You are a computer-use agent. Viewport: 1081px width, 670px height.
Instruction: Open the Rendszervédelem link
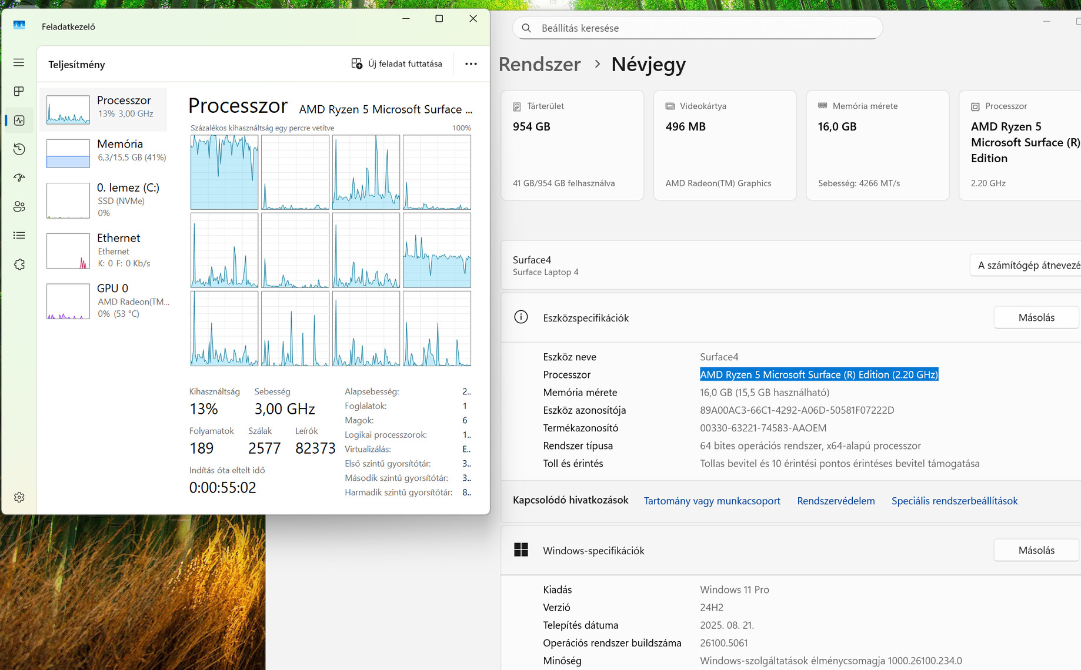(836, 501)
